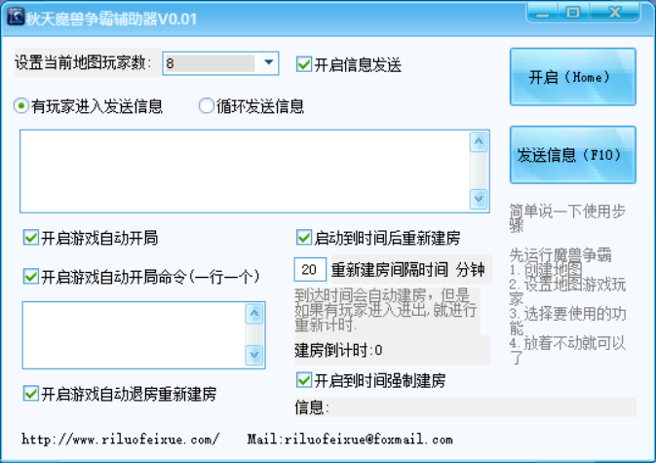Click the http://www.riluofeixue.com/ link text
The height and width of the screenshot is (463, 656).
click(121, 440)
